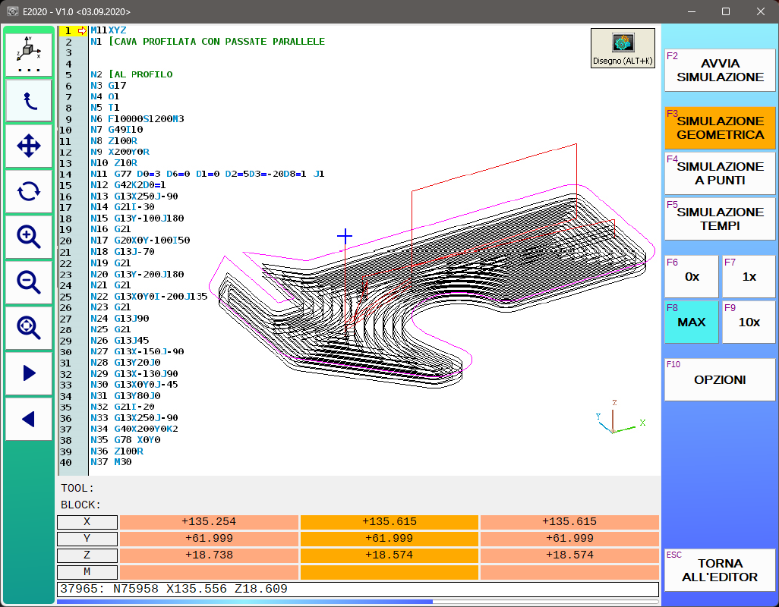Click the backward arrow icon
Image resolution: width=779 pixels, height=607 pixels.
coord(29,419)
